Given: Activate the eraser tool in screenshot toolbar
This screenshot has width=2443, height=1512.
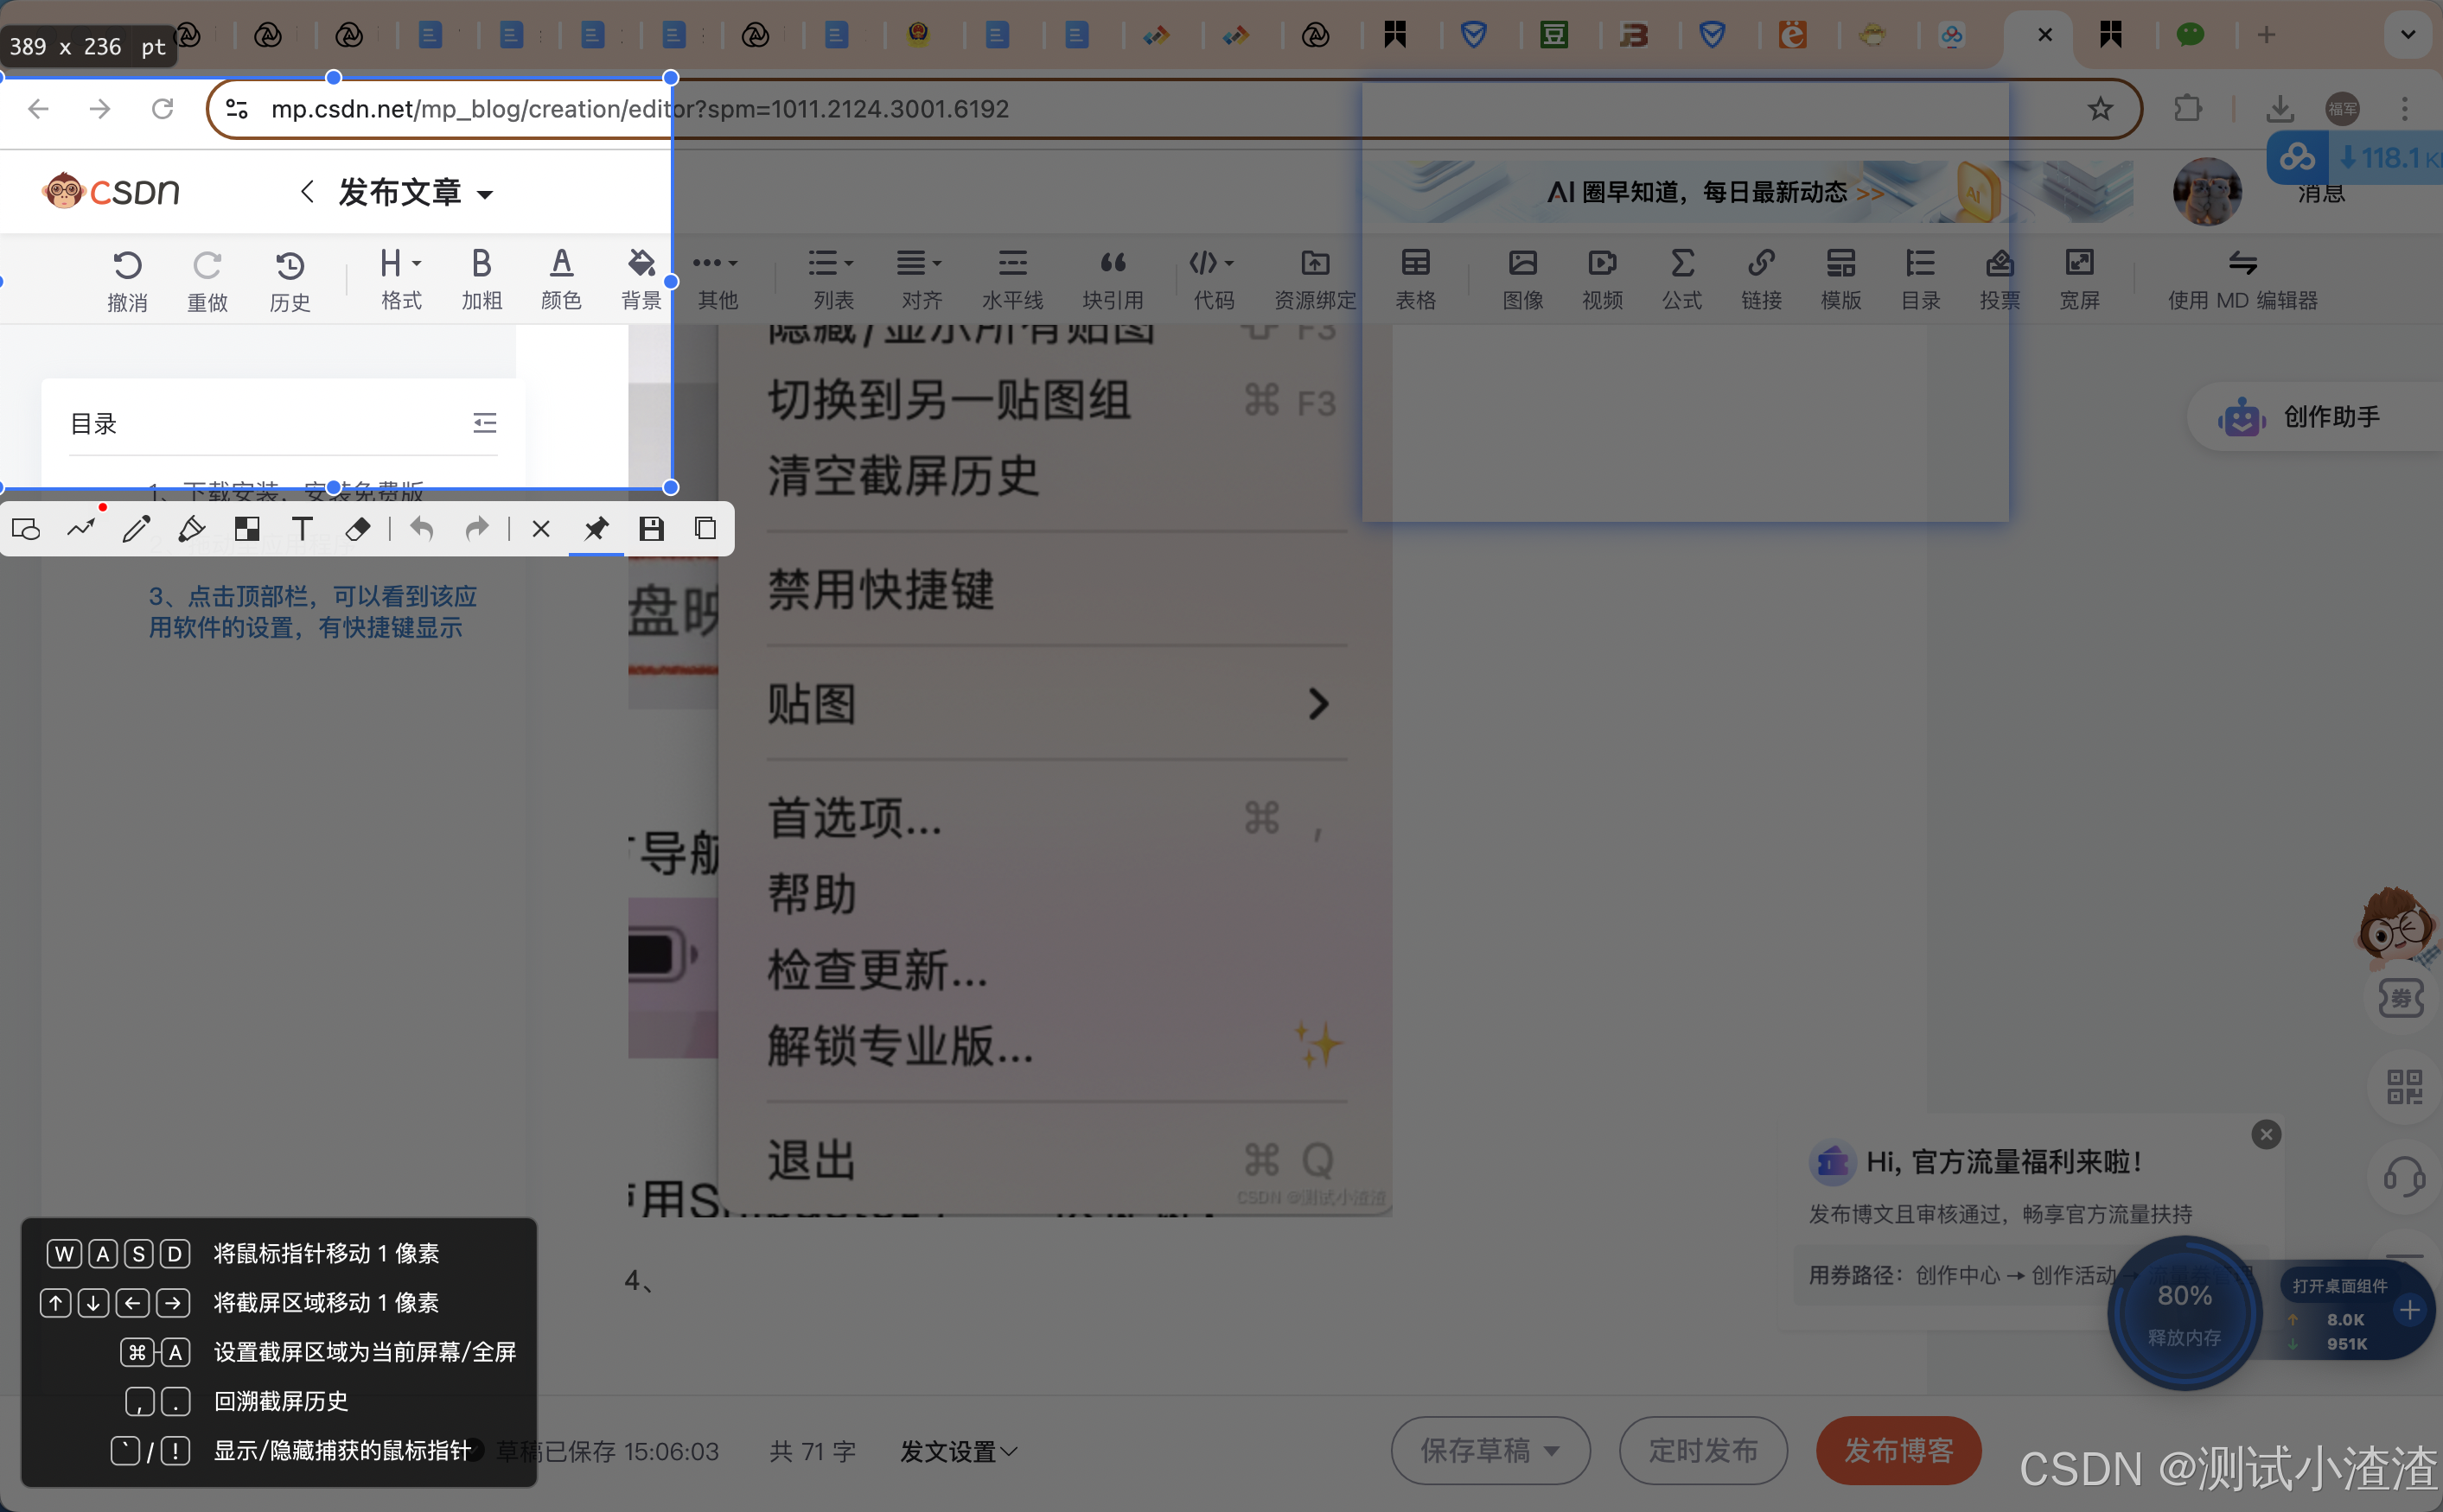Looking at the screenshot, I should 357,528.
